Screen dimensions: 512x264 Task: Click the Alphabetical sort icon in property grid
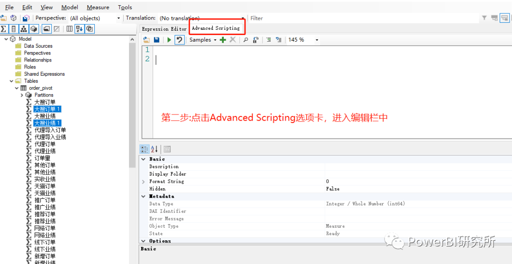[x=155, y=150]
